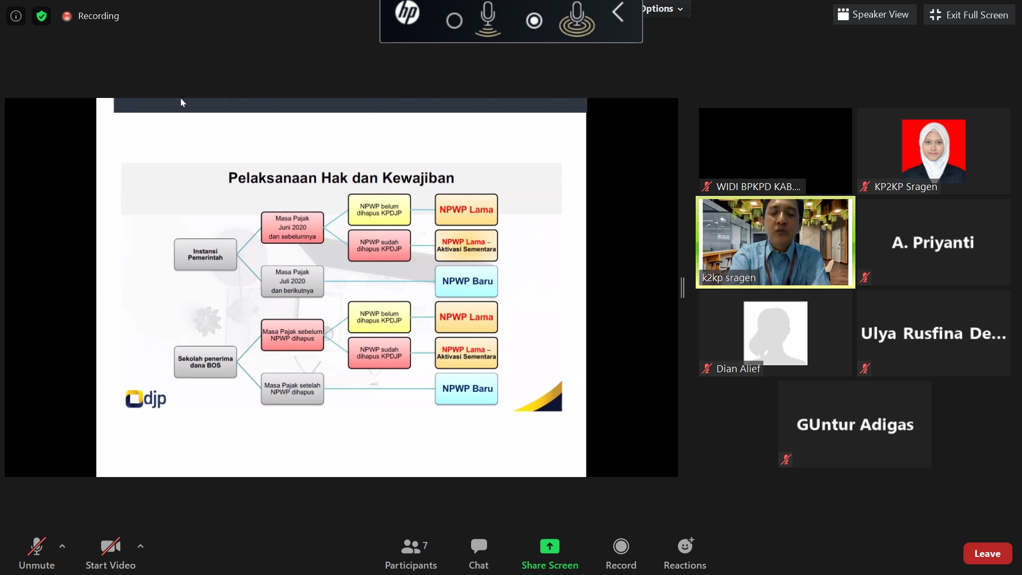Click the green Share Screen icon

[549, 547]
